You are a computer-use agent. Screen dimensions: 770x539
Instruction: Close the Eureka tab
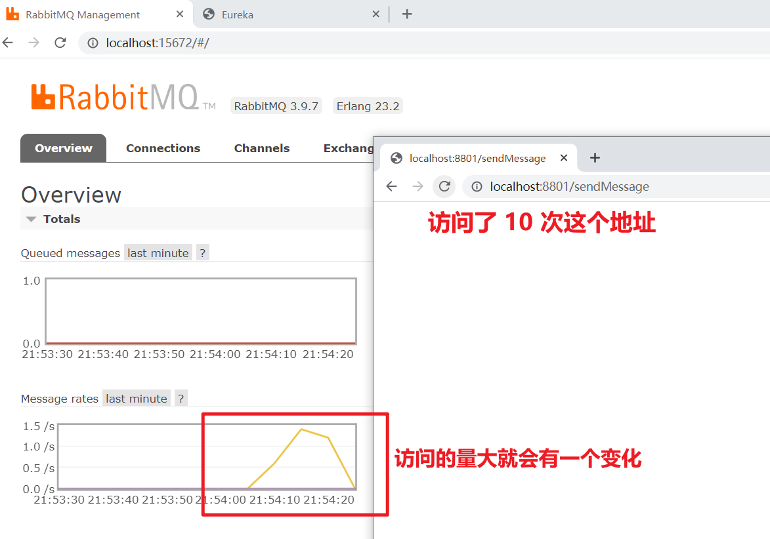[x=375, y=14]
